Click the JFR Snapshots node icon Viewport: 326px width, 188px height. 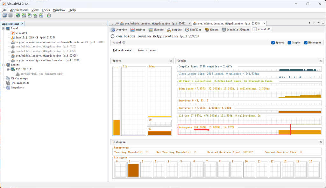tap(8, 83)
